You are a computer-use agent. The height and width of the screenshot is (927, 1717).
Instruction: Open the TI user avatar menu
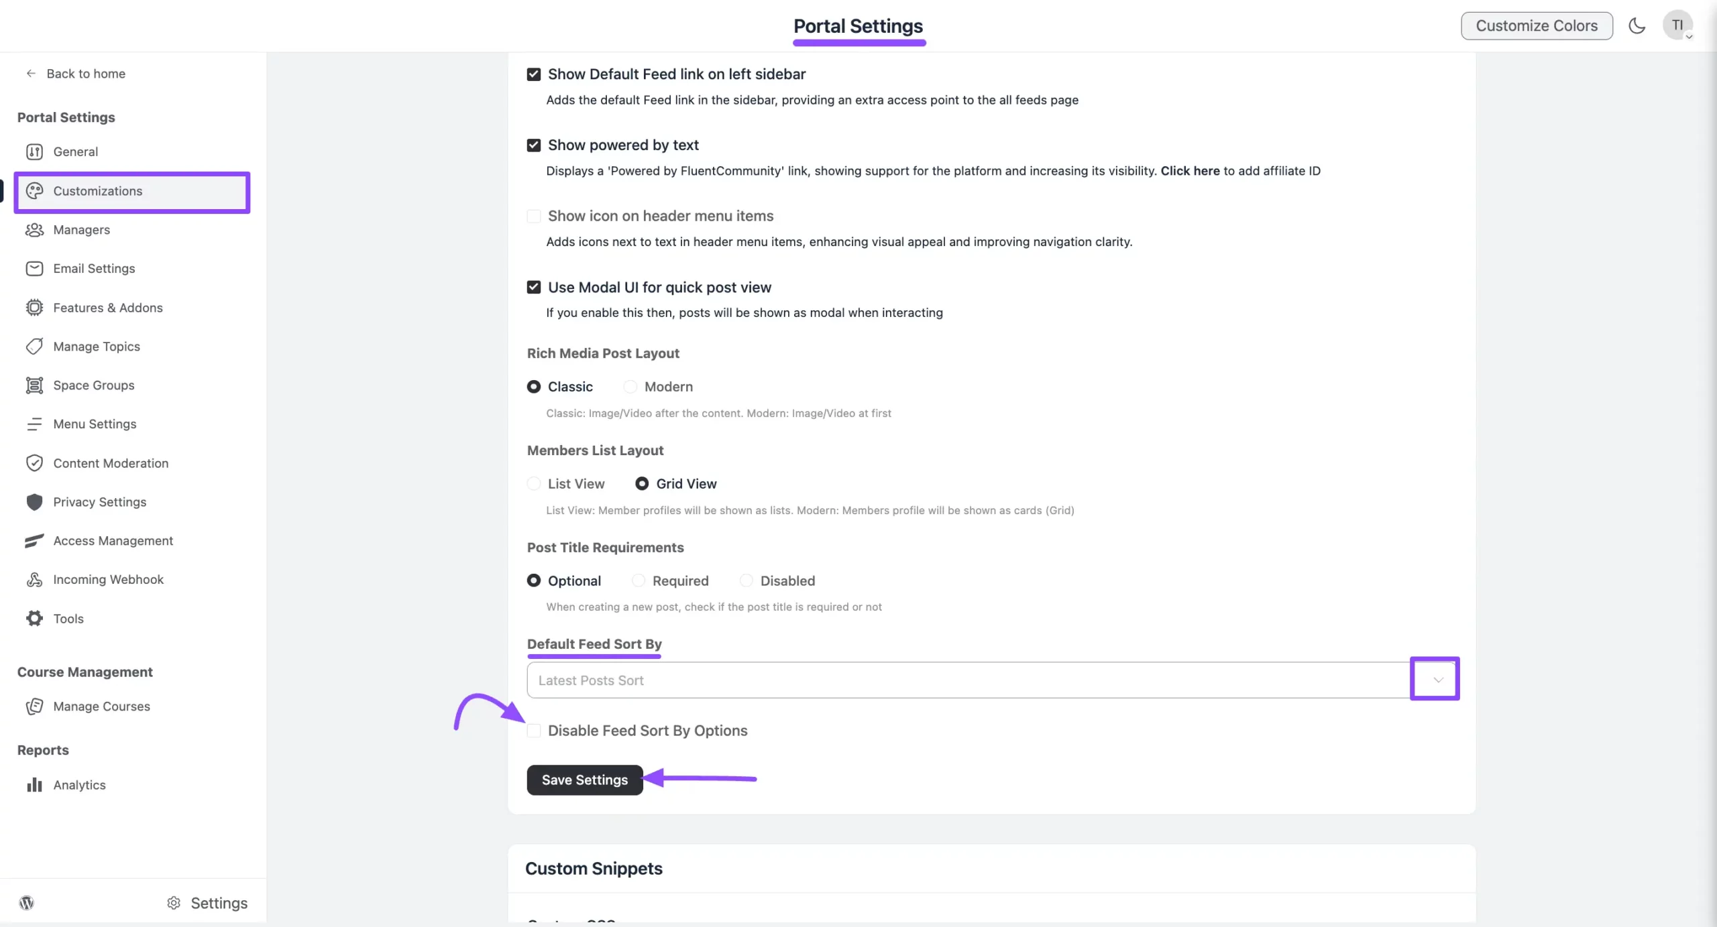pos(1677,25)
